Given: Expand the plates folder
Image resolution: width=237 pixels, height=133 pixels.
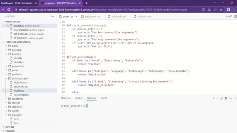Looking at the screenshot, I should pos(6,46).
